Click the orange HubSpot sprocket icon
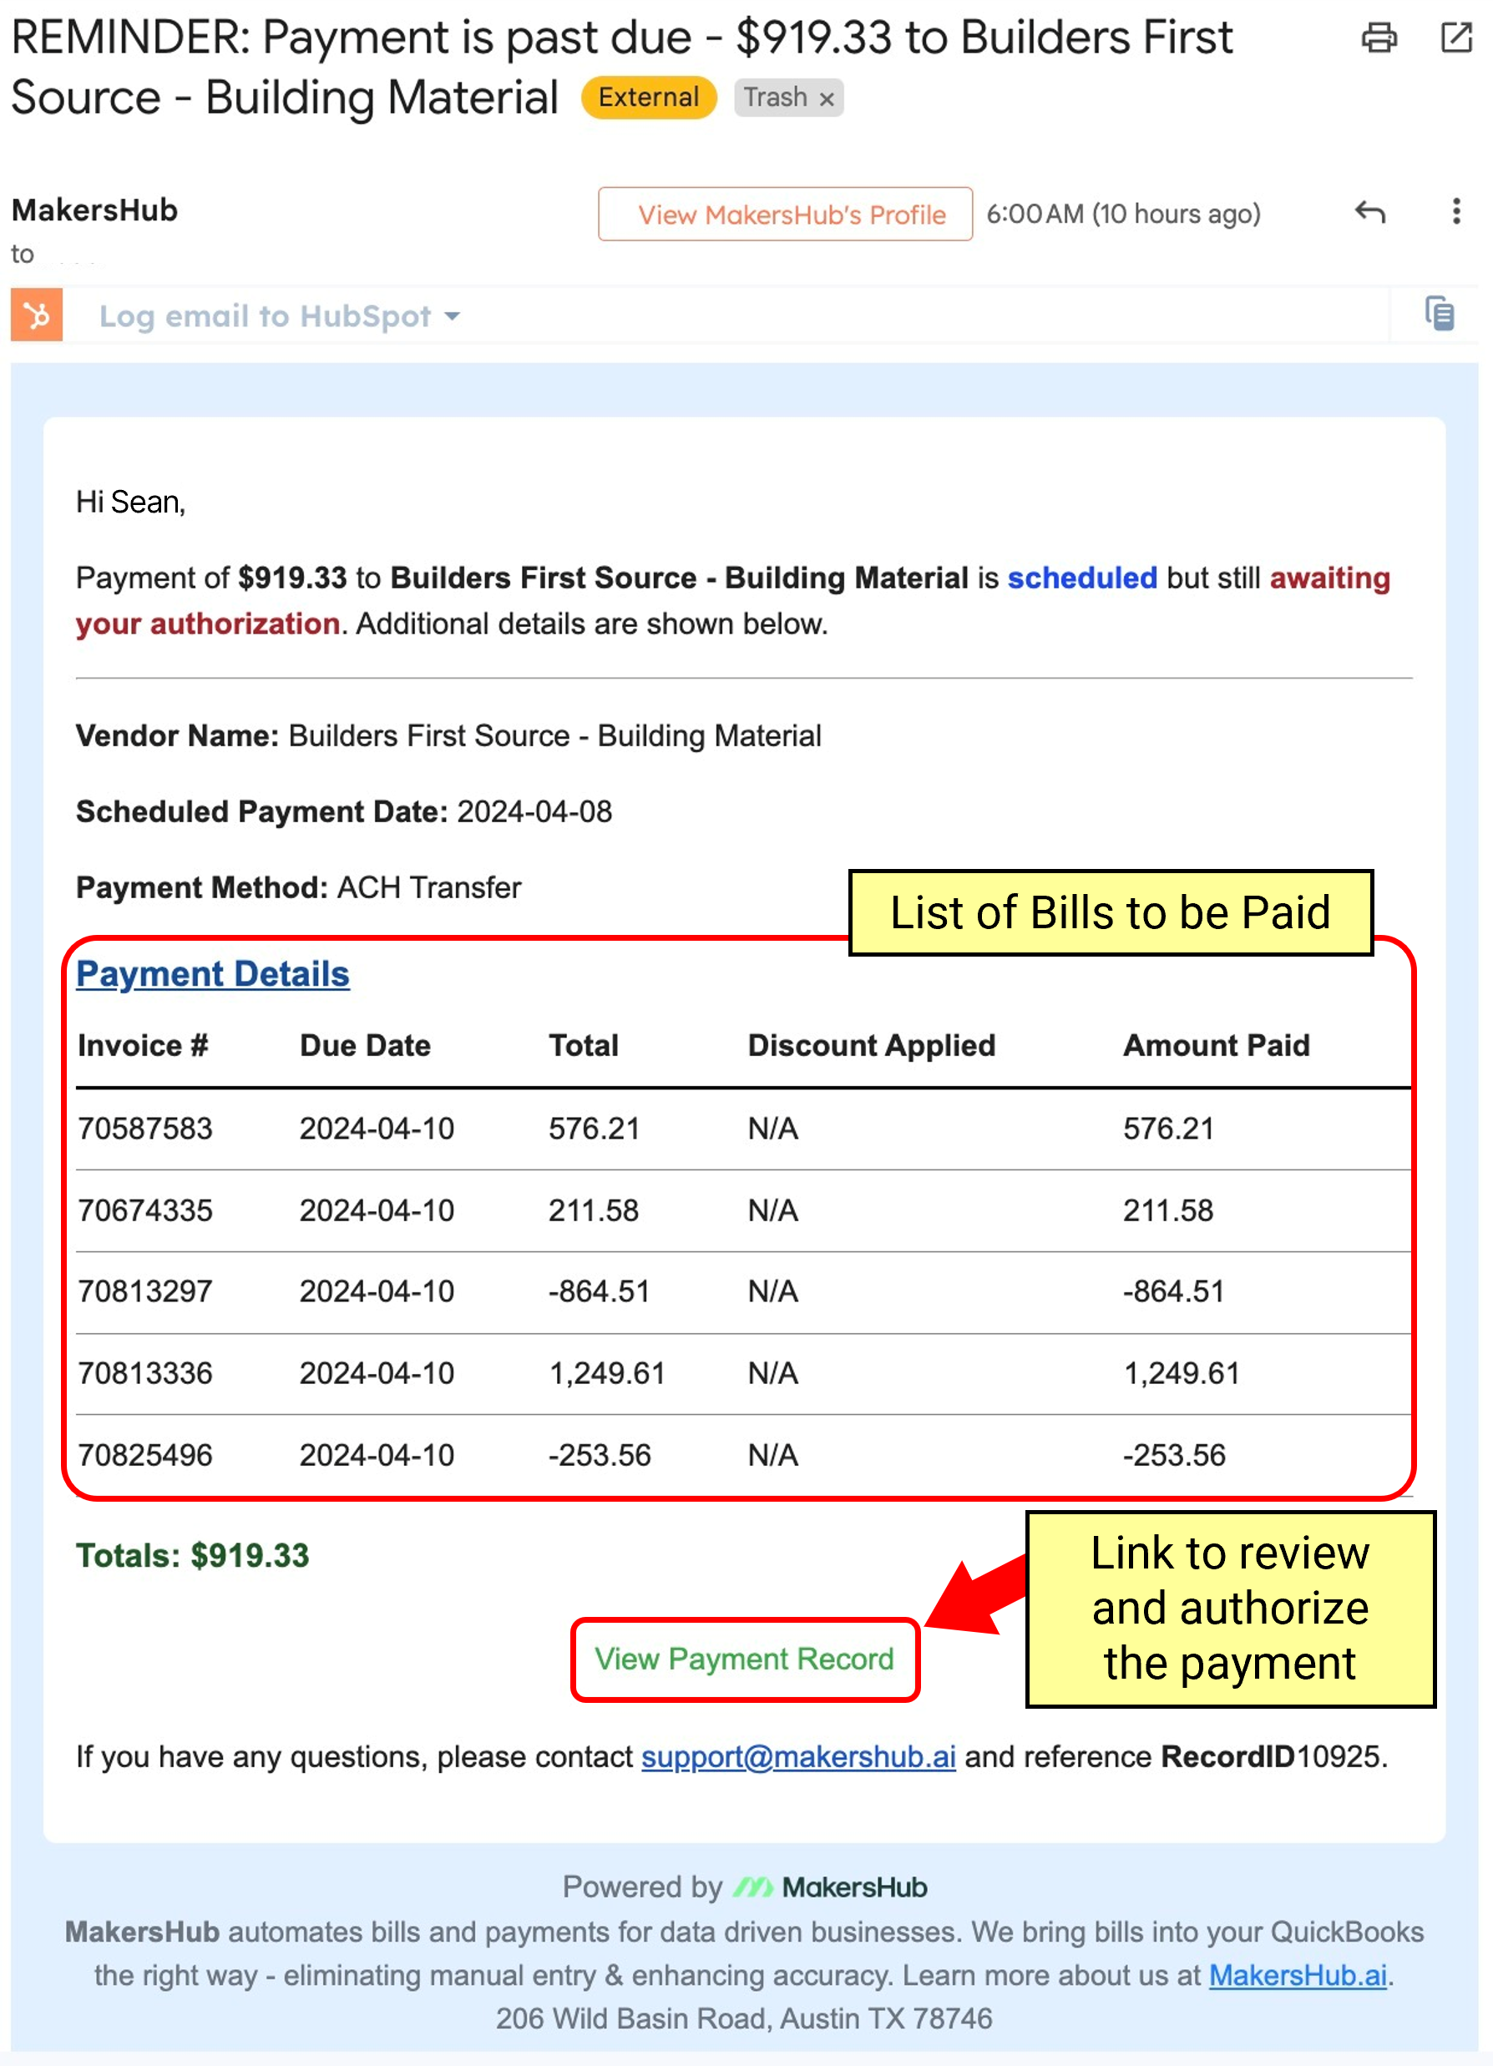 point(37,316)
